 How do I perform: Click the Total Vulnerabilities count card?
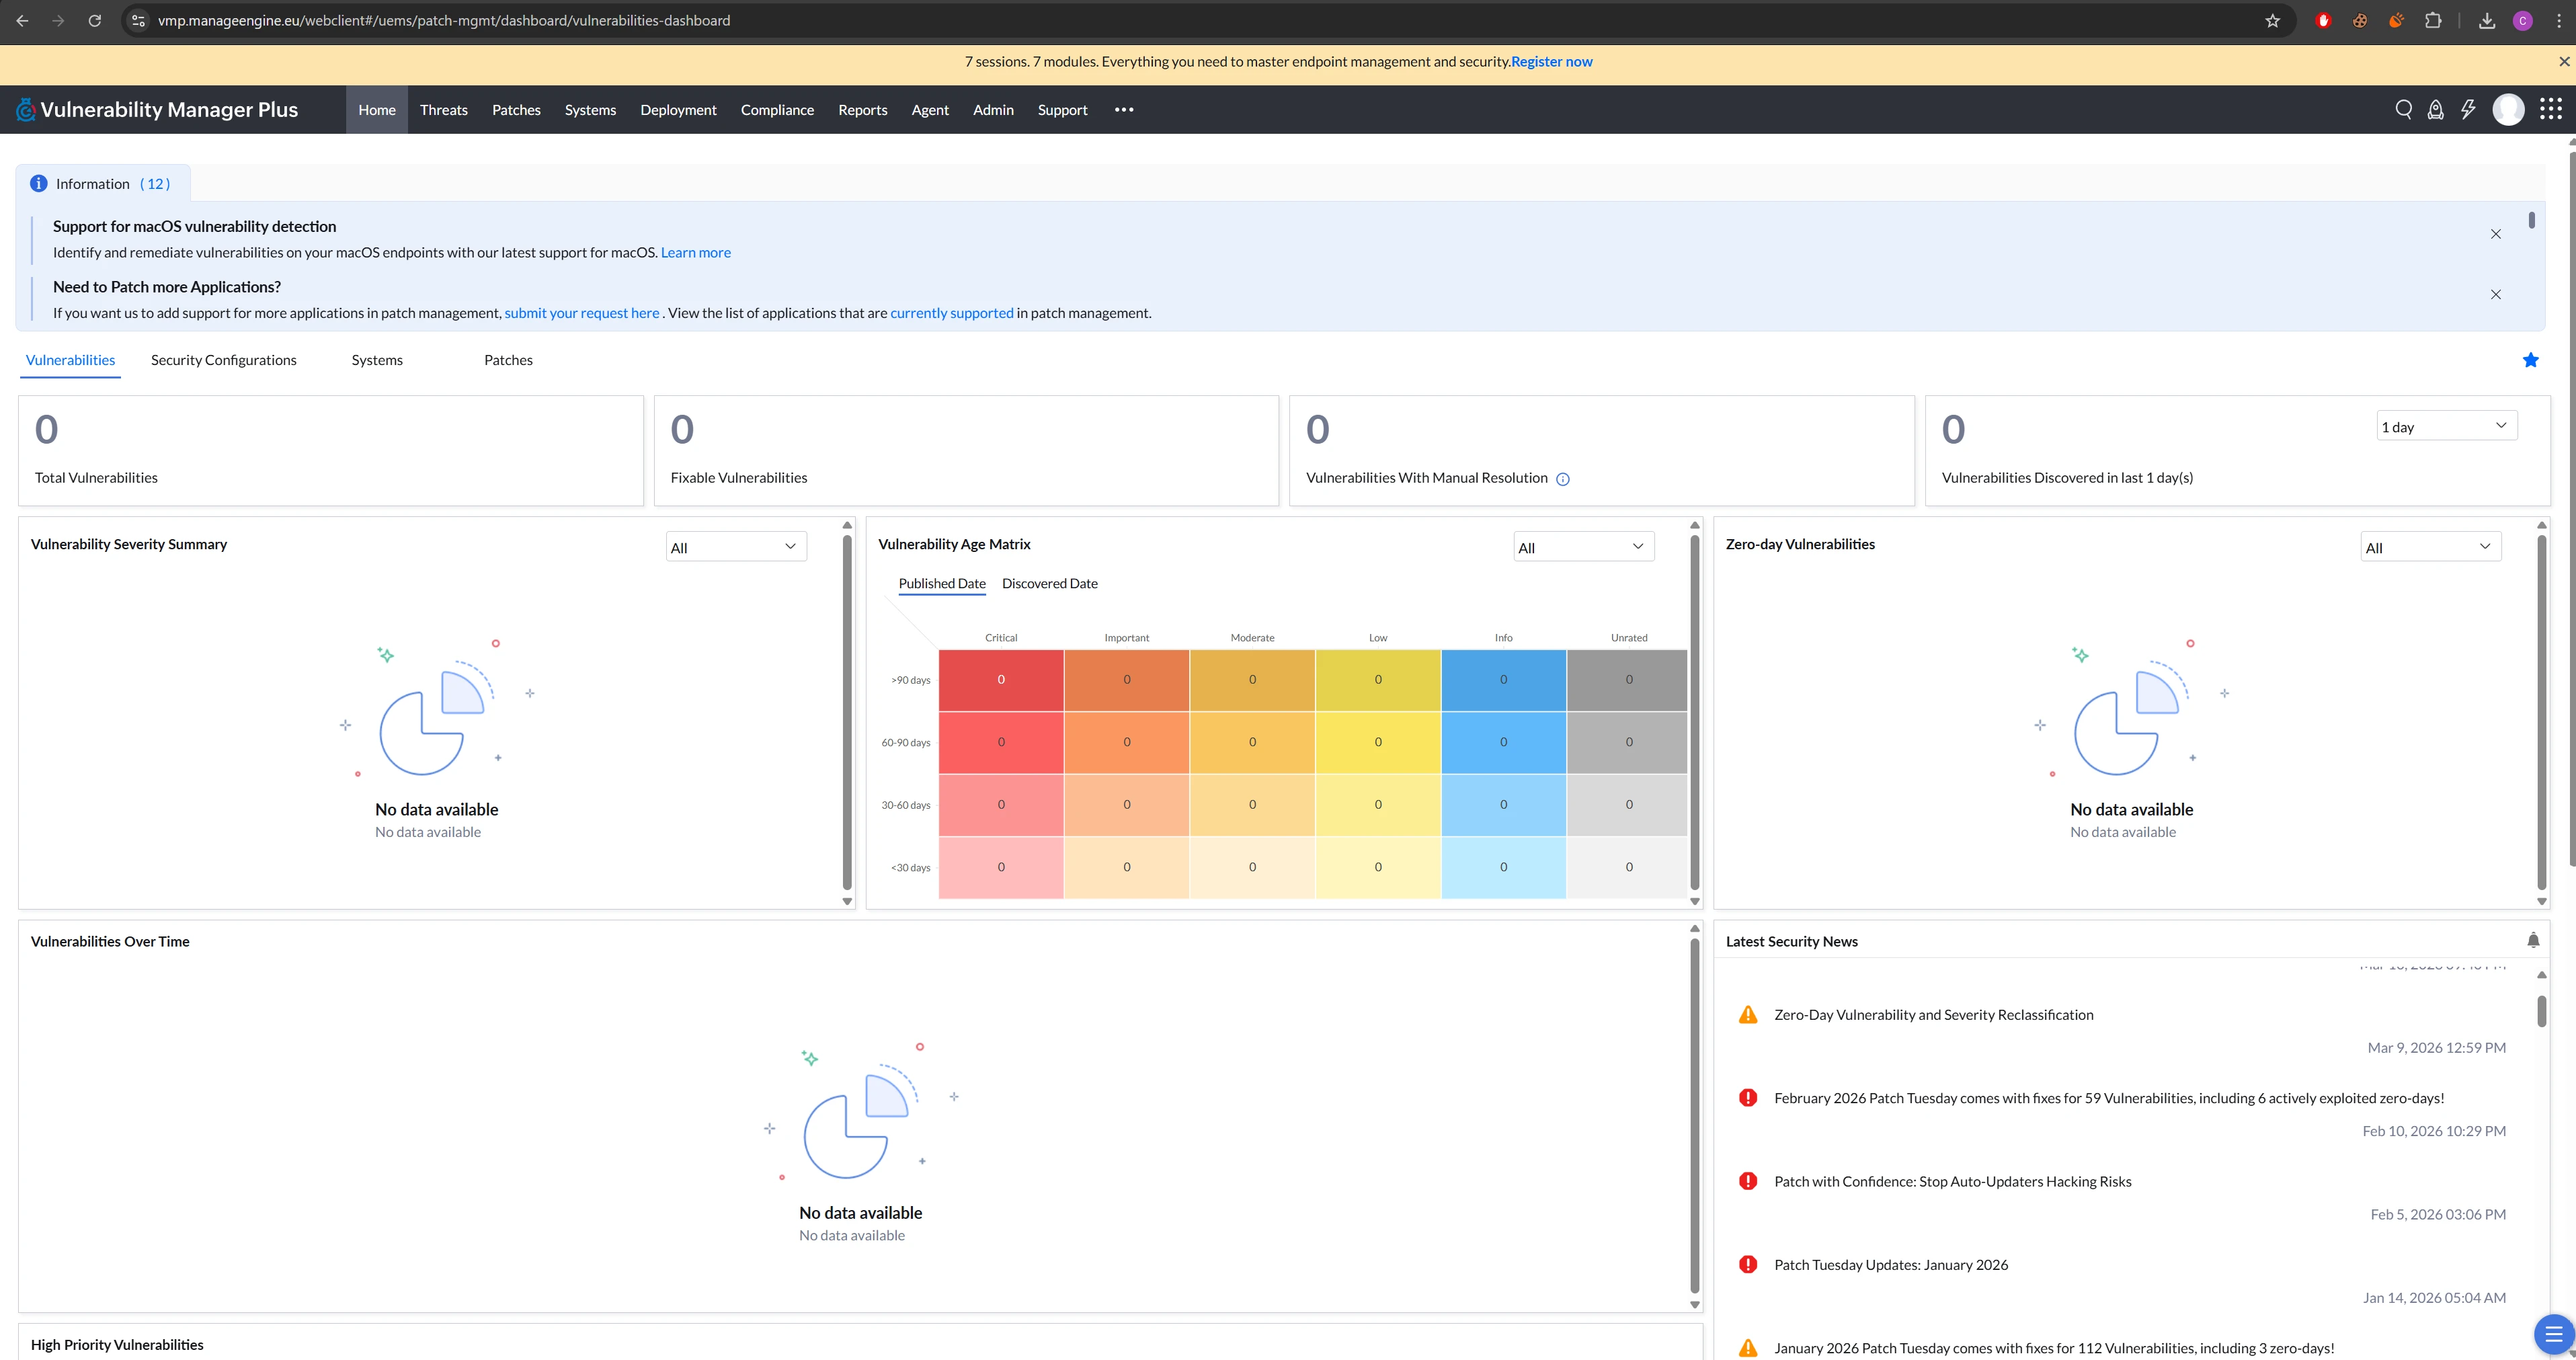pos(331,450)
